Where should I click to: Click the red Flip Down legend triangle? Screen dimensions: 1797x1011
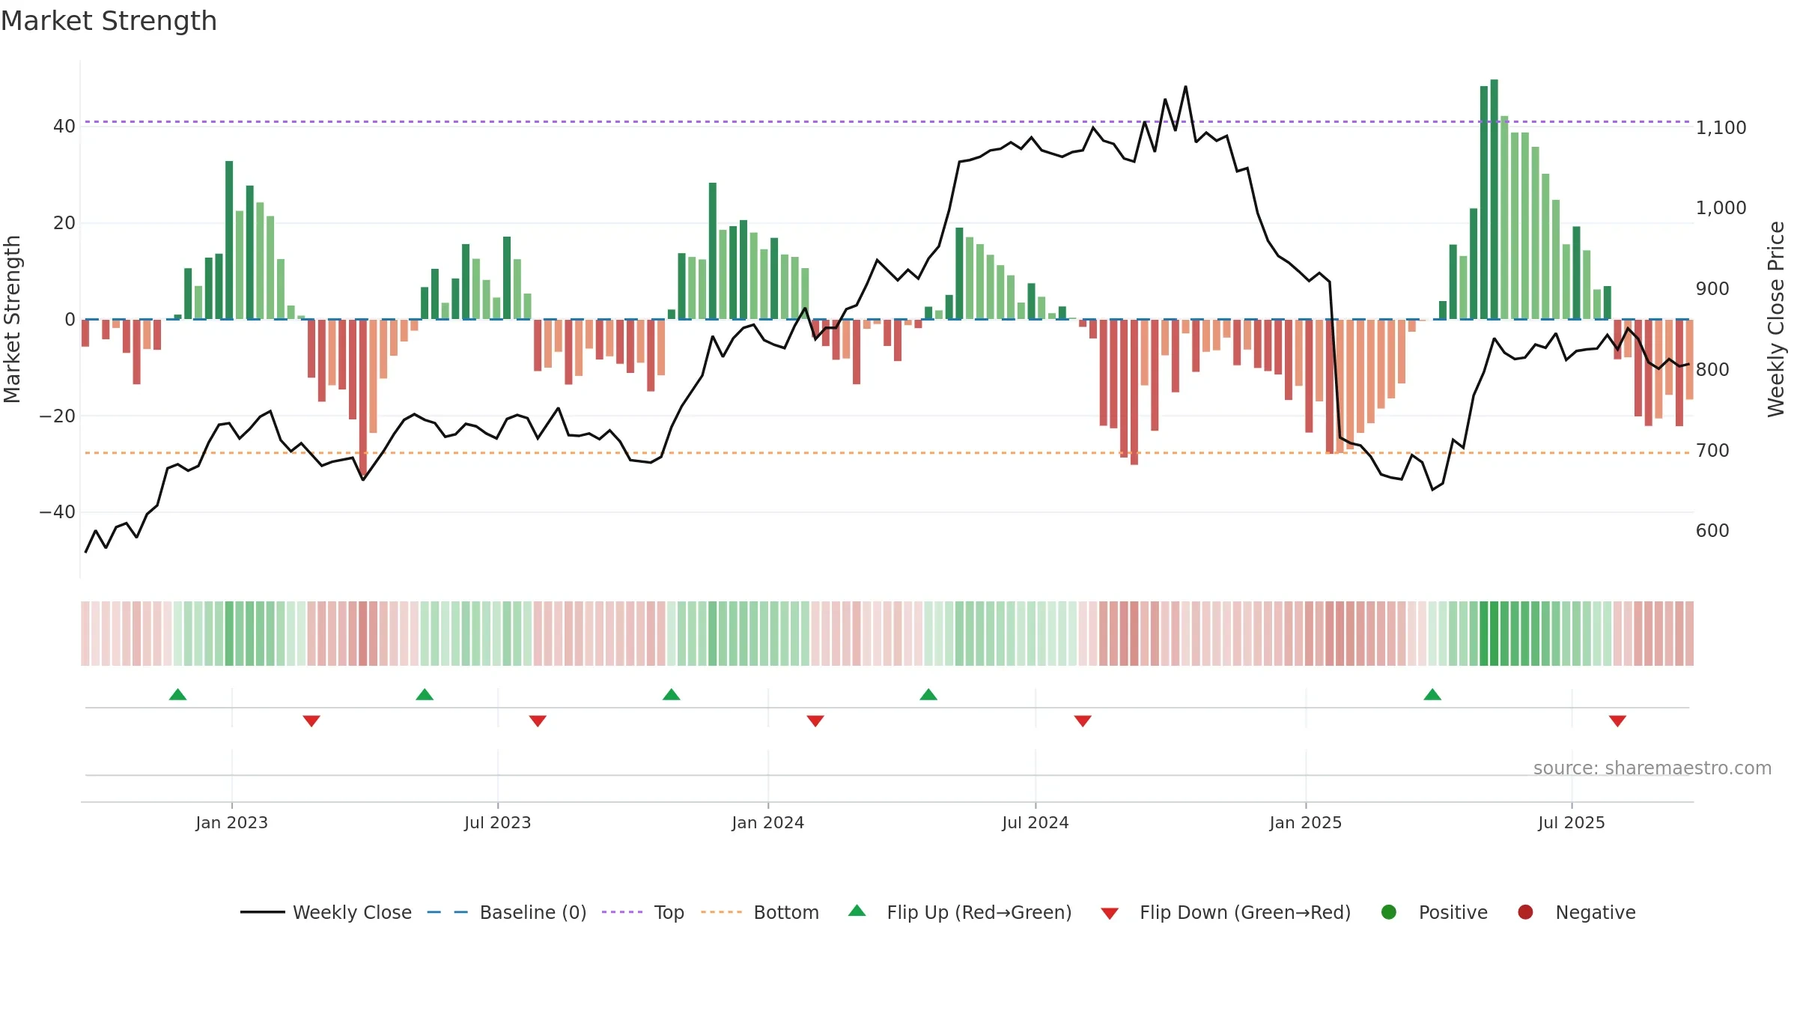tap(1110, 914)
